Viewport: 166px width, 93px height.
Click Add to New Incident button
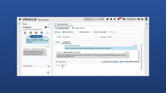coord(99,32)
